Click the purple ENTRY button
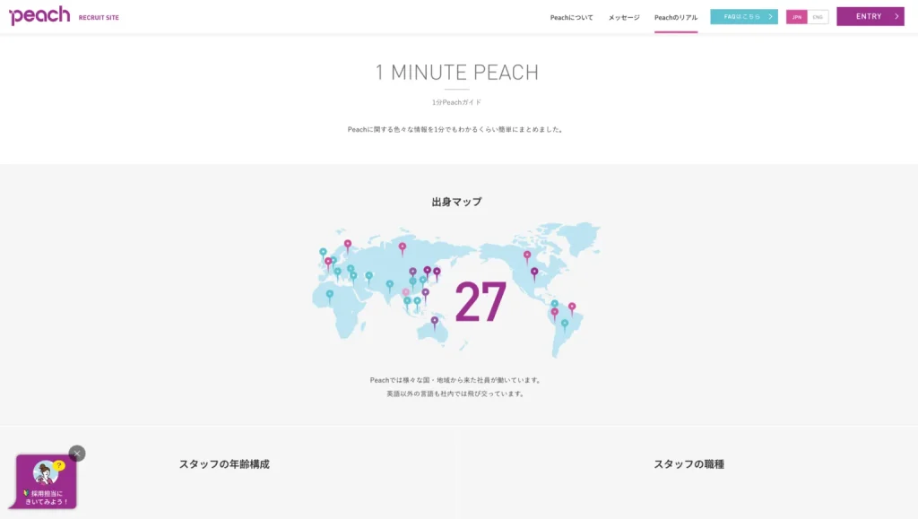Viewport: 918px width, 519px height. coord(870,15)
